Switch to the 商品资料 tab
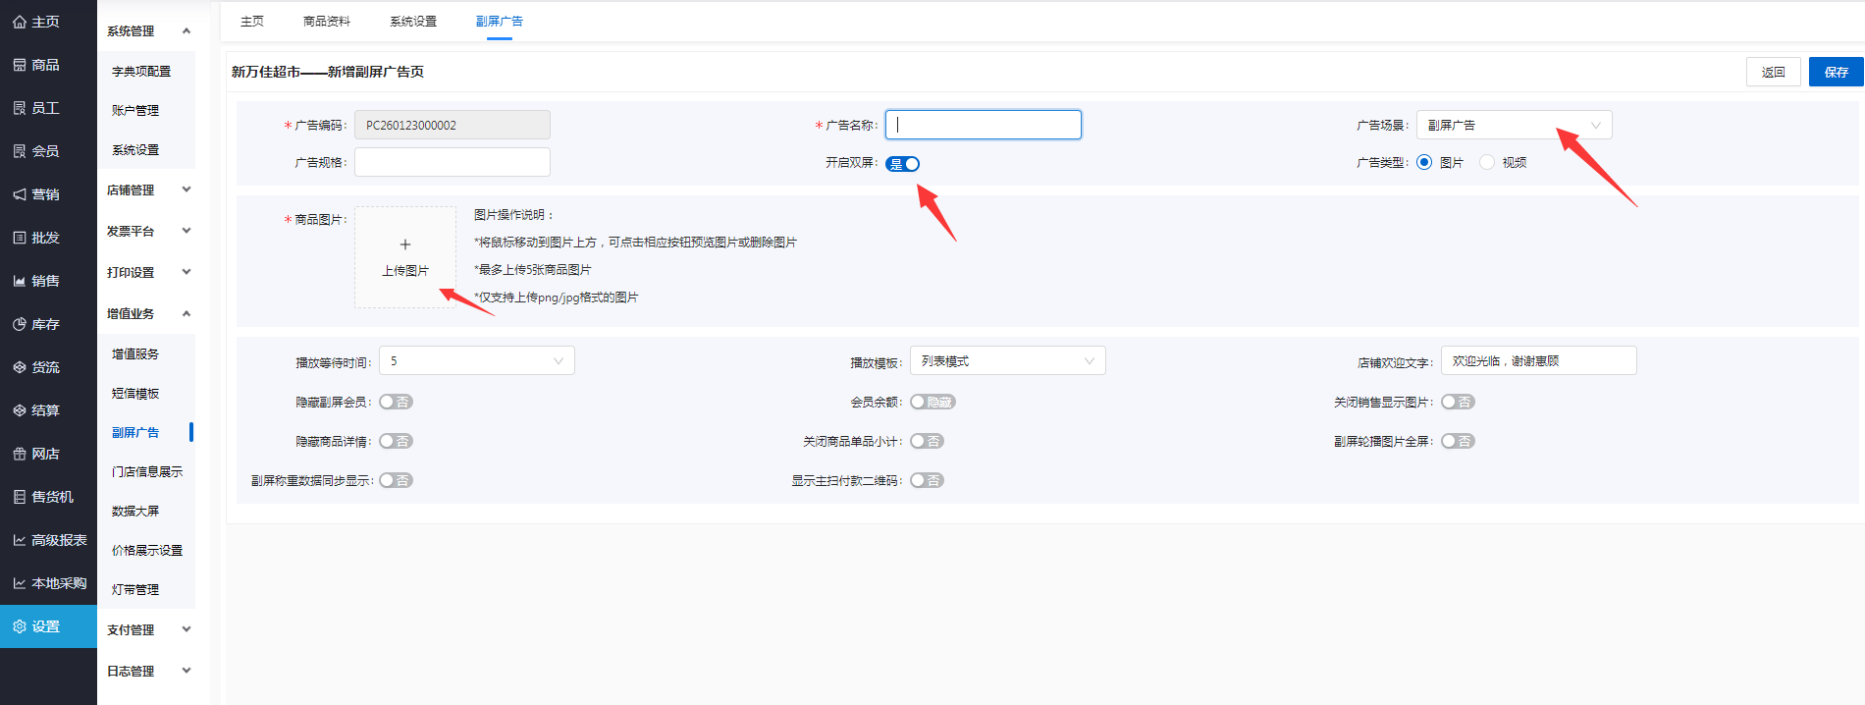This screenshot has height=705, width=1865. tap(327, 21)
